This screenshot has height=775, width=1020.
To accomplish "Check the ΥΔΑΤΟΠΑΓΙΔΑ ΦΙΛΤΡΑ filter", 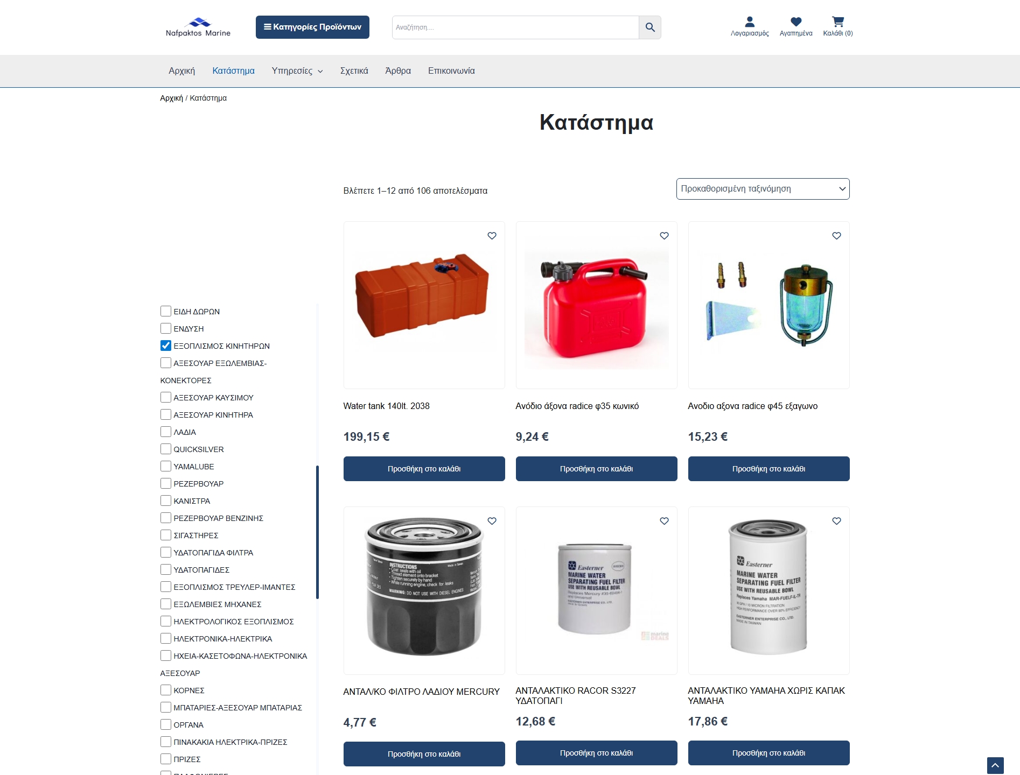I will click(x=166, y=552).
